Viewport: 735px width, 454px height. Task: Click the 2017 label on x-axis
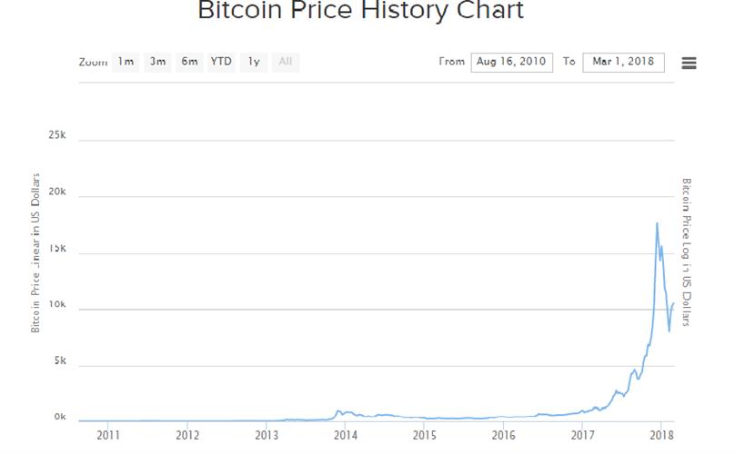click(583, 437)
